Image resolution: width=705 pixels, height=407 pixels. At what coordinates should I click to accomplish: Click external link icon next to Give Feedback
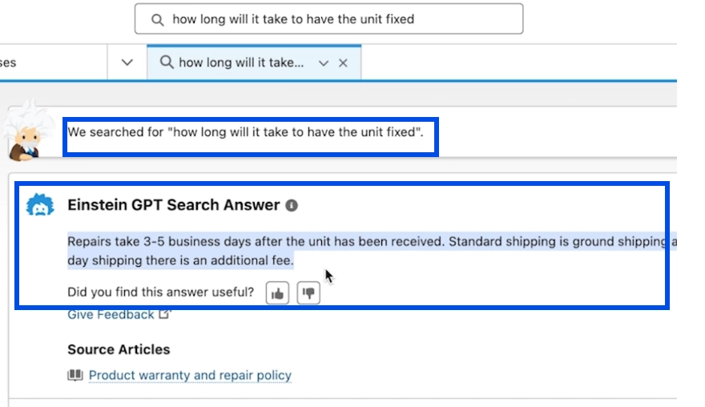click(164, 314)
